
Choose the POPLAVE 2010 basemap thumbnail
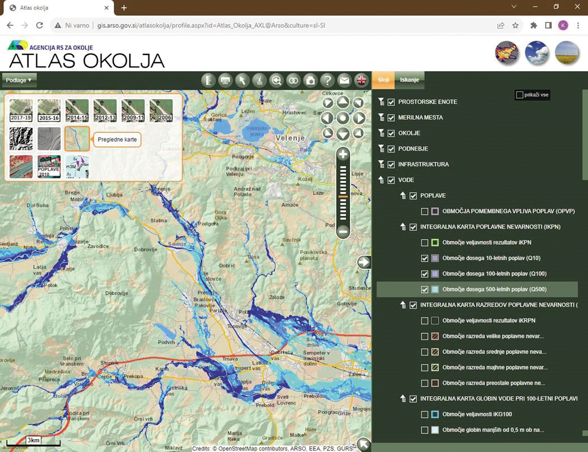49,167
